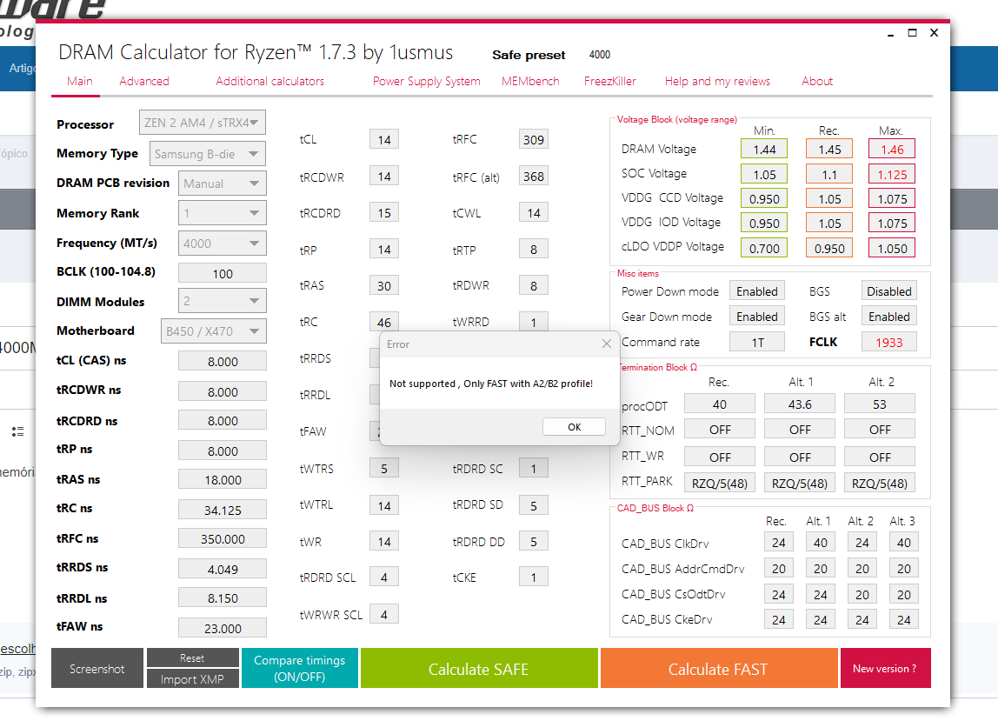The height and width of the screenshot is (721, 998).
Task: Click the tRFC value 309
Action: coord(534,139)
